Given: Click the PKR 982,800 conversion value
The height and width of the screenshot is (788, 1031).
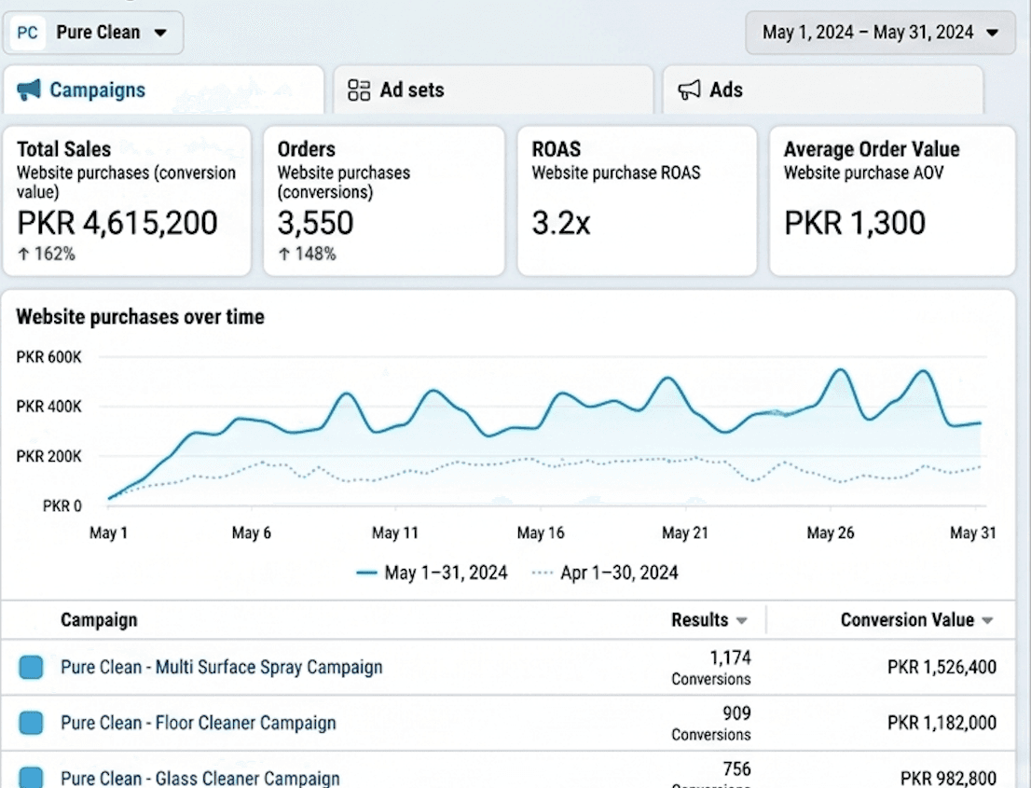Looking at the screenshot, I should click(x=948, y=778).
